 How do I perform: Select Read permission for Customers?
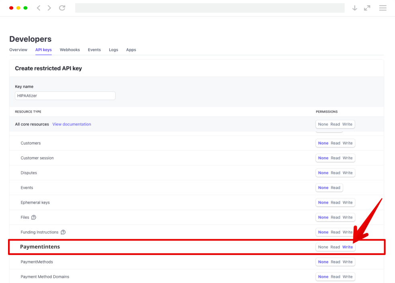(335, 143)
